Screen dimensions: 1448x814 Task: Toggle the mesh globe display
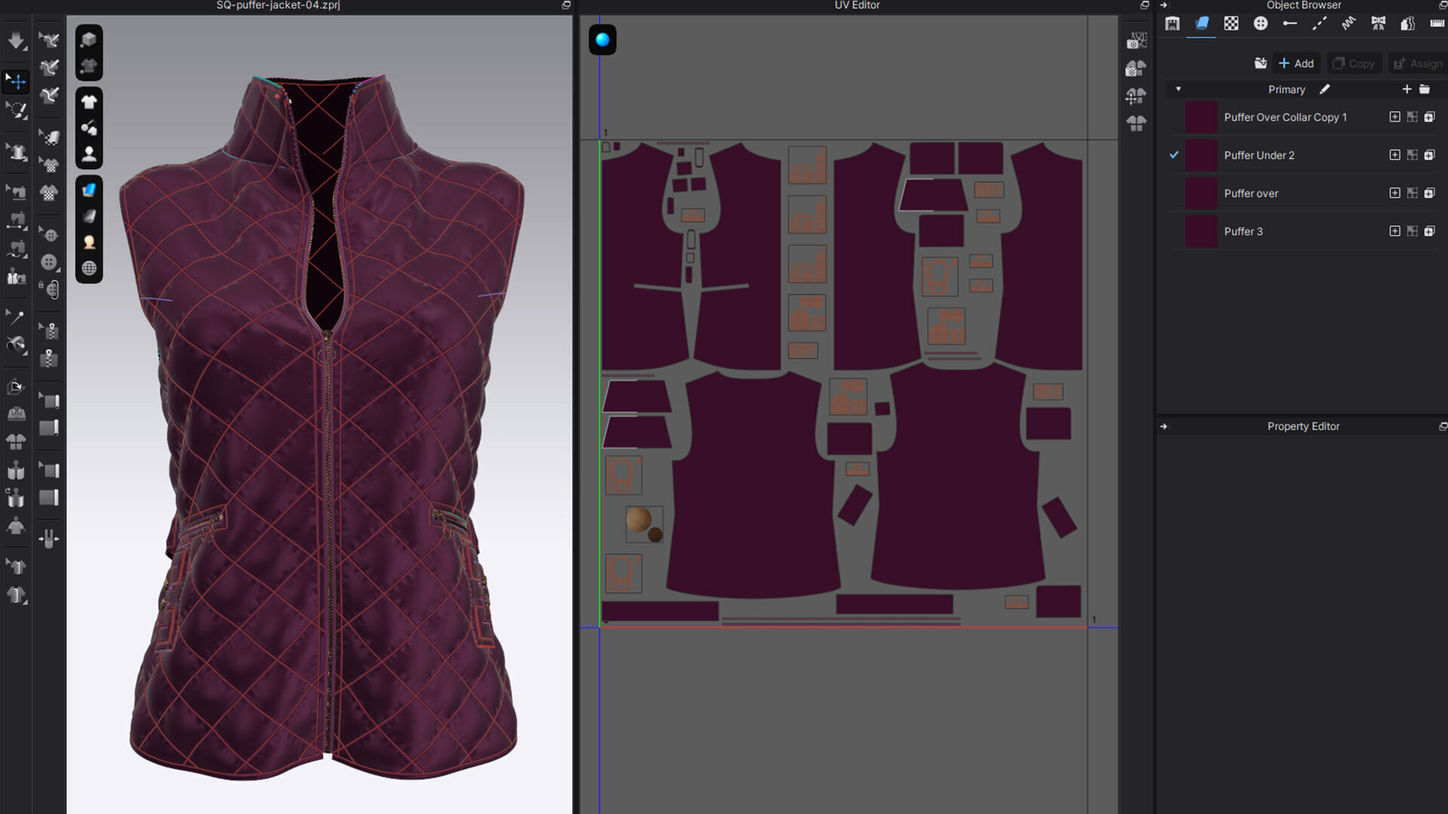point(89,268)
